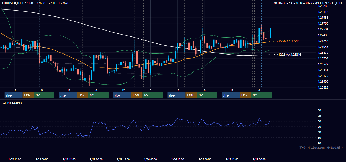Choose the 東京 session block for 8/26
The height and width of the screenshot is (162, 346).
pos(177,95)
